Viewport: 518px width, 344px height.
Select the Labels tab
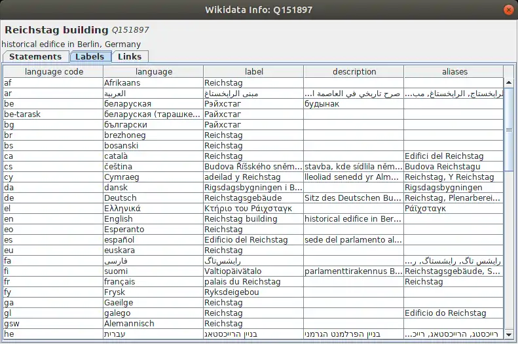pos(90,57)
